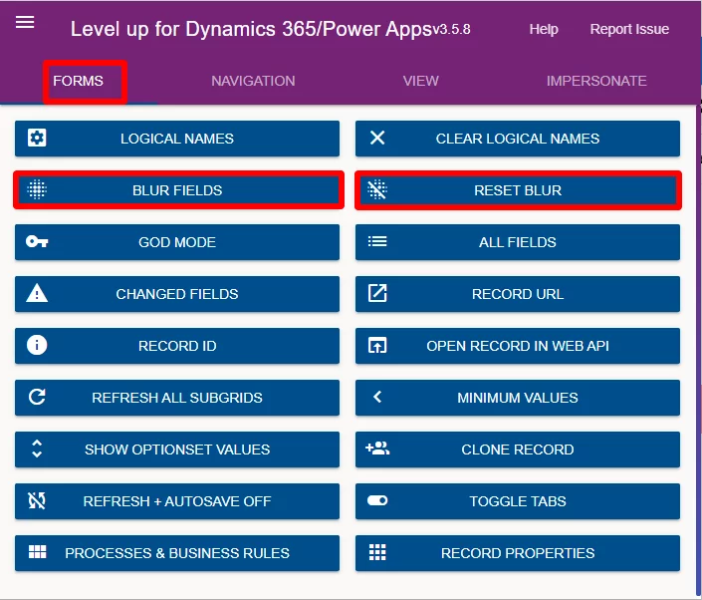
Task: Click the upload box icon on Web API
Action: tap(377, 345)
